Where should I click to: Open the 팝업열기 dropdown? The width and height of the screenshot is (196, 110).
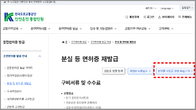[187, 8]
